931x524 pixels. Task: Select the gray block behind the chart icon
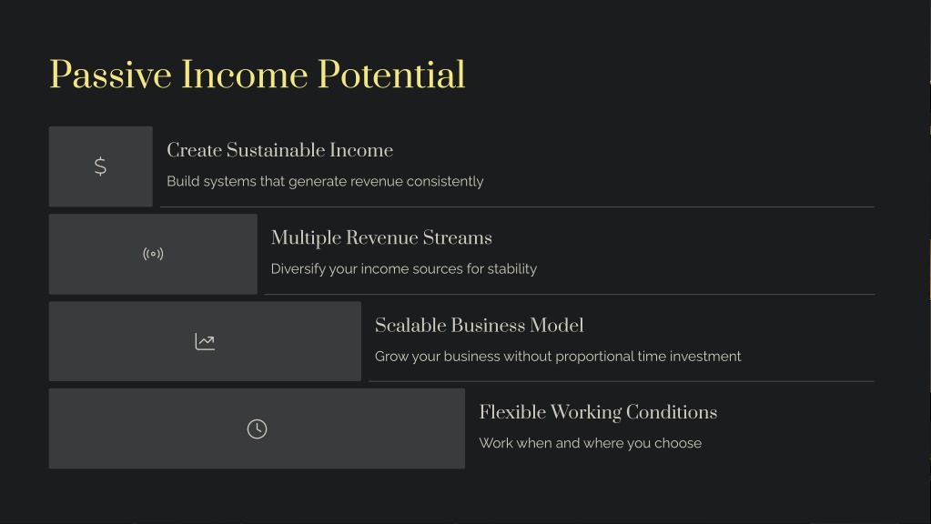point(205,341)
